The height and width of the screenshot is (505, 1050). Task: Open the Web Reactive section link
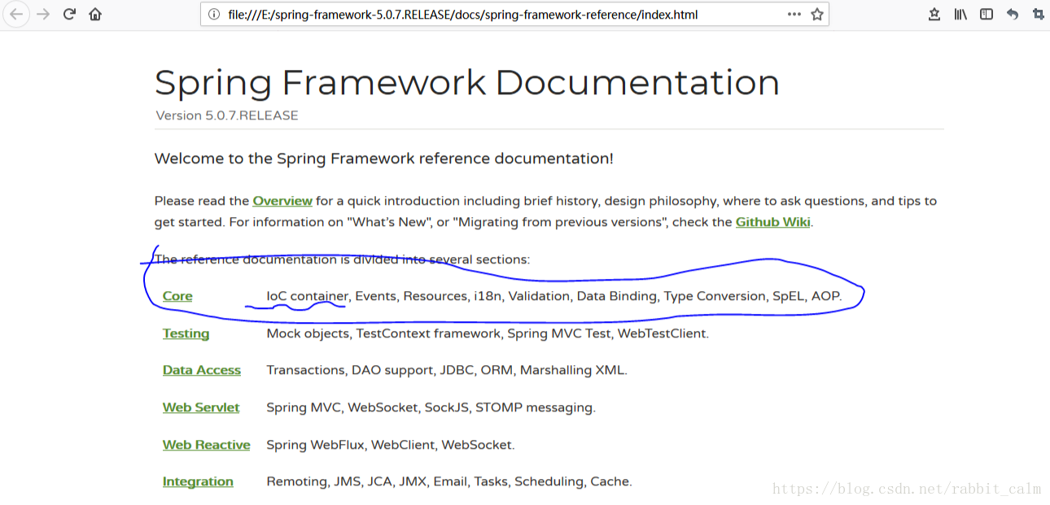pyautogui.click(x=207, y=445)
